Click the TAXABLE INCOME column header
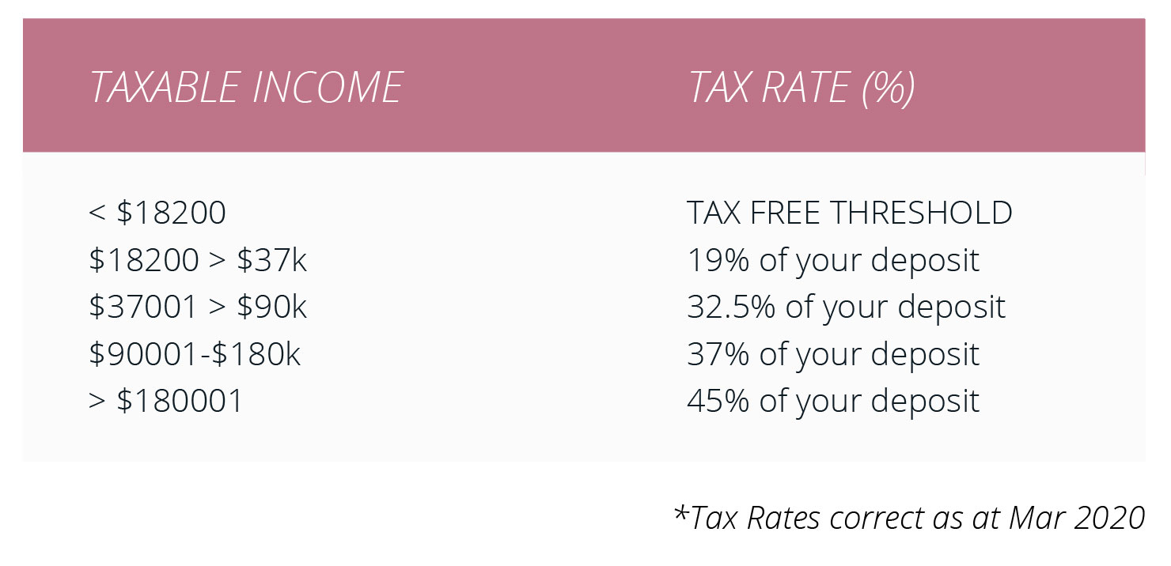The height and width of the screenshot is (566, 1171). click(x=246, y=87)
